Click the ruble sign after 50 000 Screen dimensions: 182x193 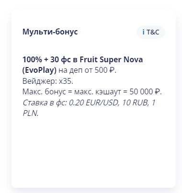(x=157, y=92)
